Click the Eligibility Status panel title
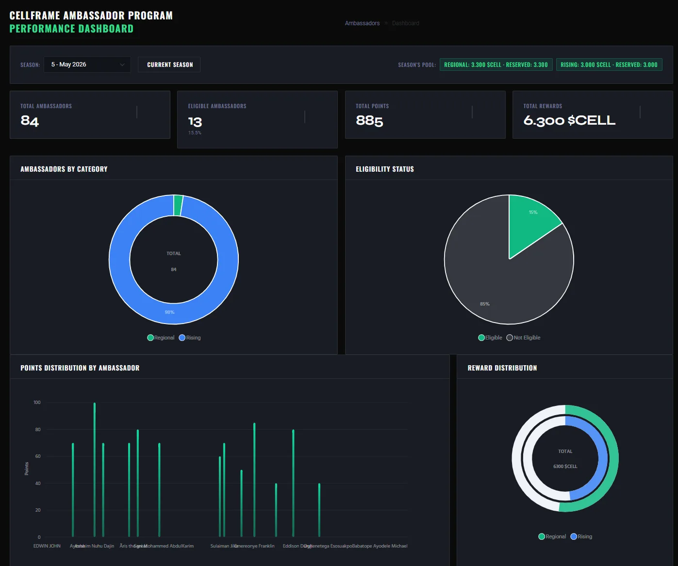678x566 pixels. click(x=385, y=169)
